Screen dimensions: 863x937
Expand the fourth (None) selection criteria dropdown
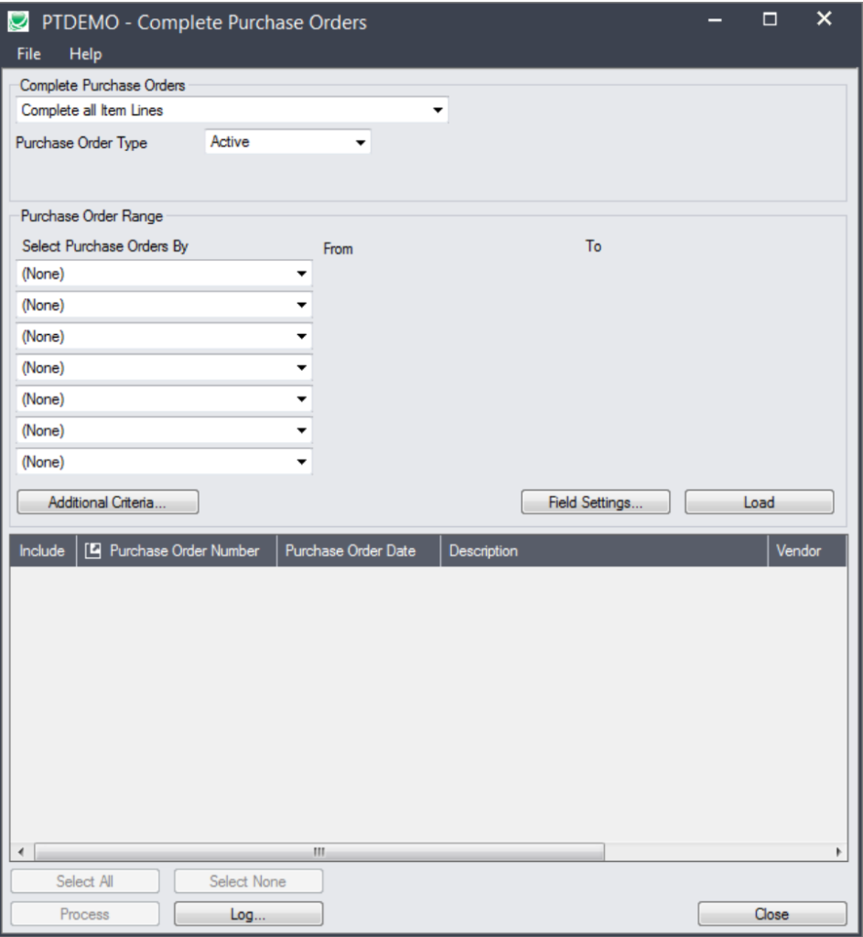(x=301, y=368)
